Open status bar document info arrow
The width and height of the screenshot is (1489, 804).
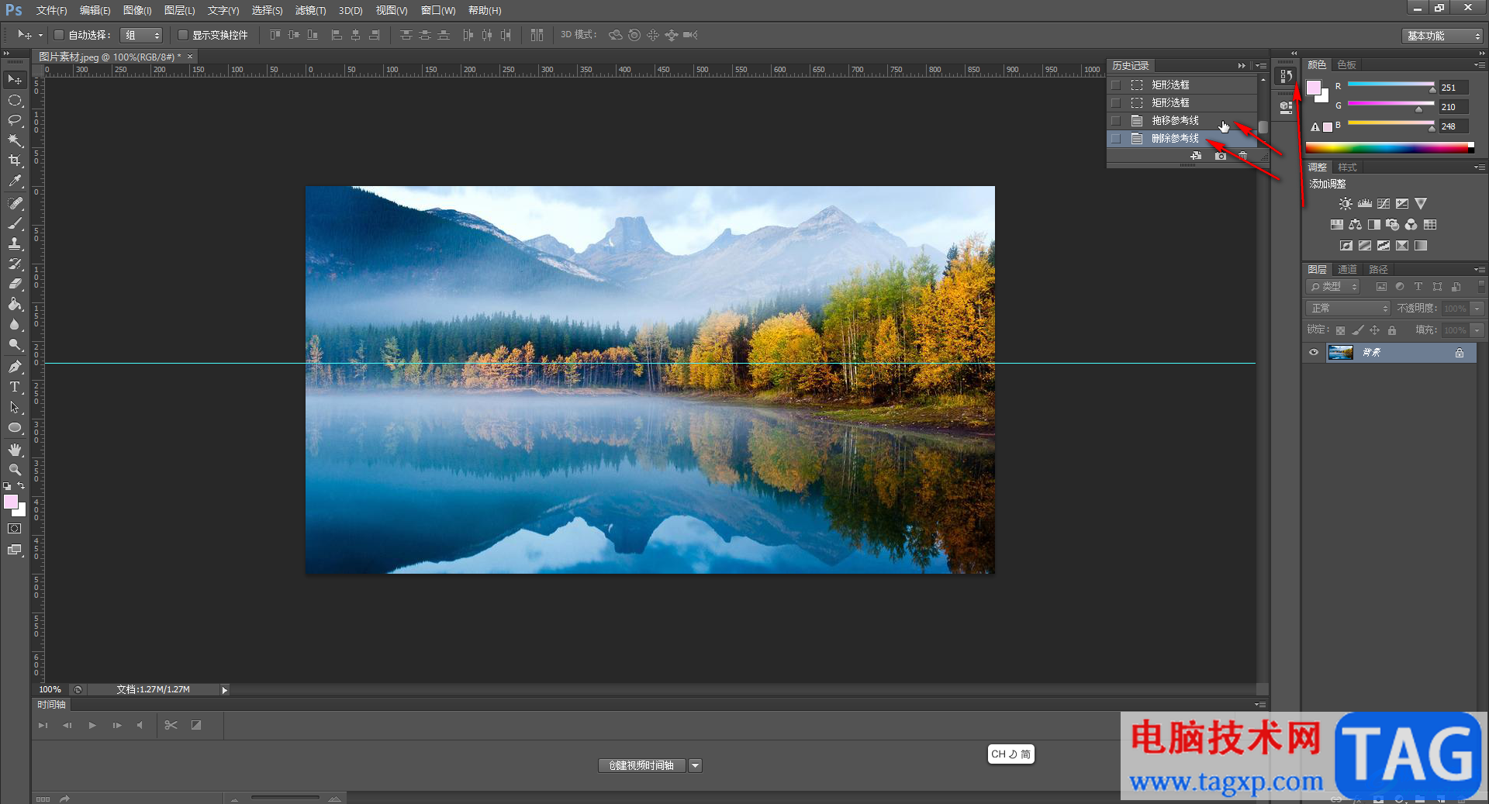(x=224, y=690)
